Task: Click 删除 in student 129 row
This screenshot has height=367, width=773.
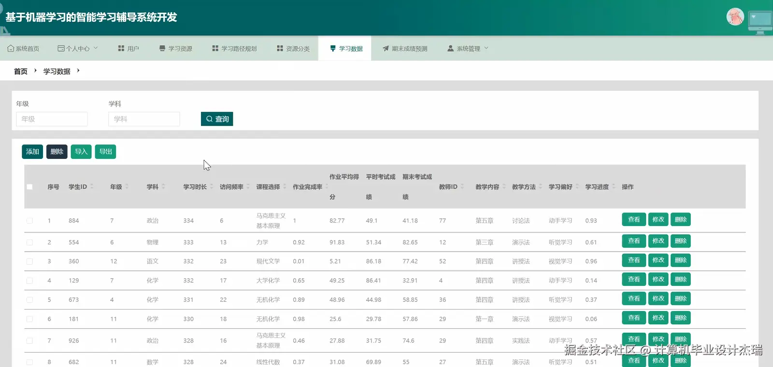Action: pos(680,280)
